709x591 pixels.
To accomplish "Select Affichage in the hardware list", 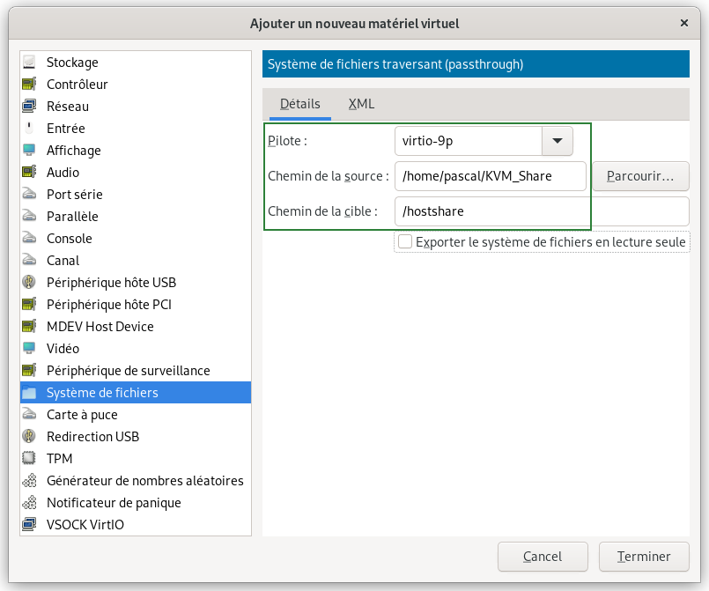I will [x=136, y=150].
